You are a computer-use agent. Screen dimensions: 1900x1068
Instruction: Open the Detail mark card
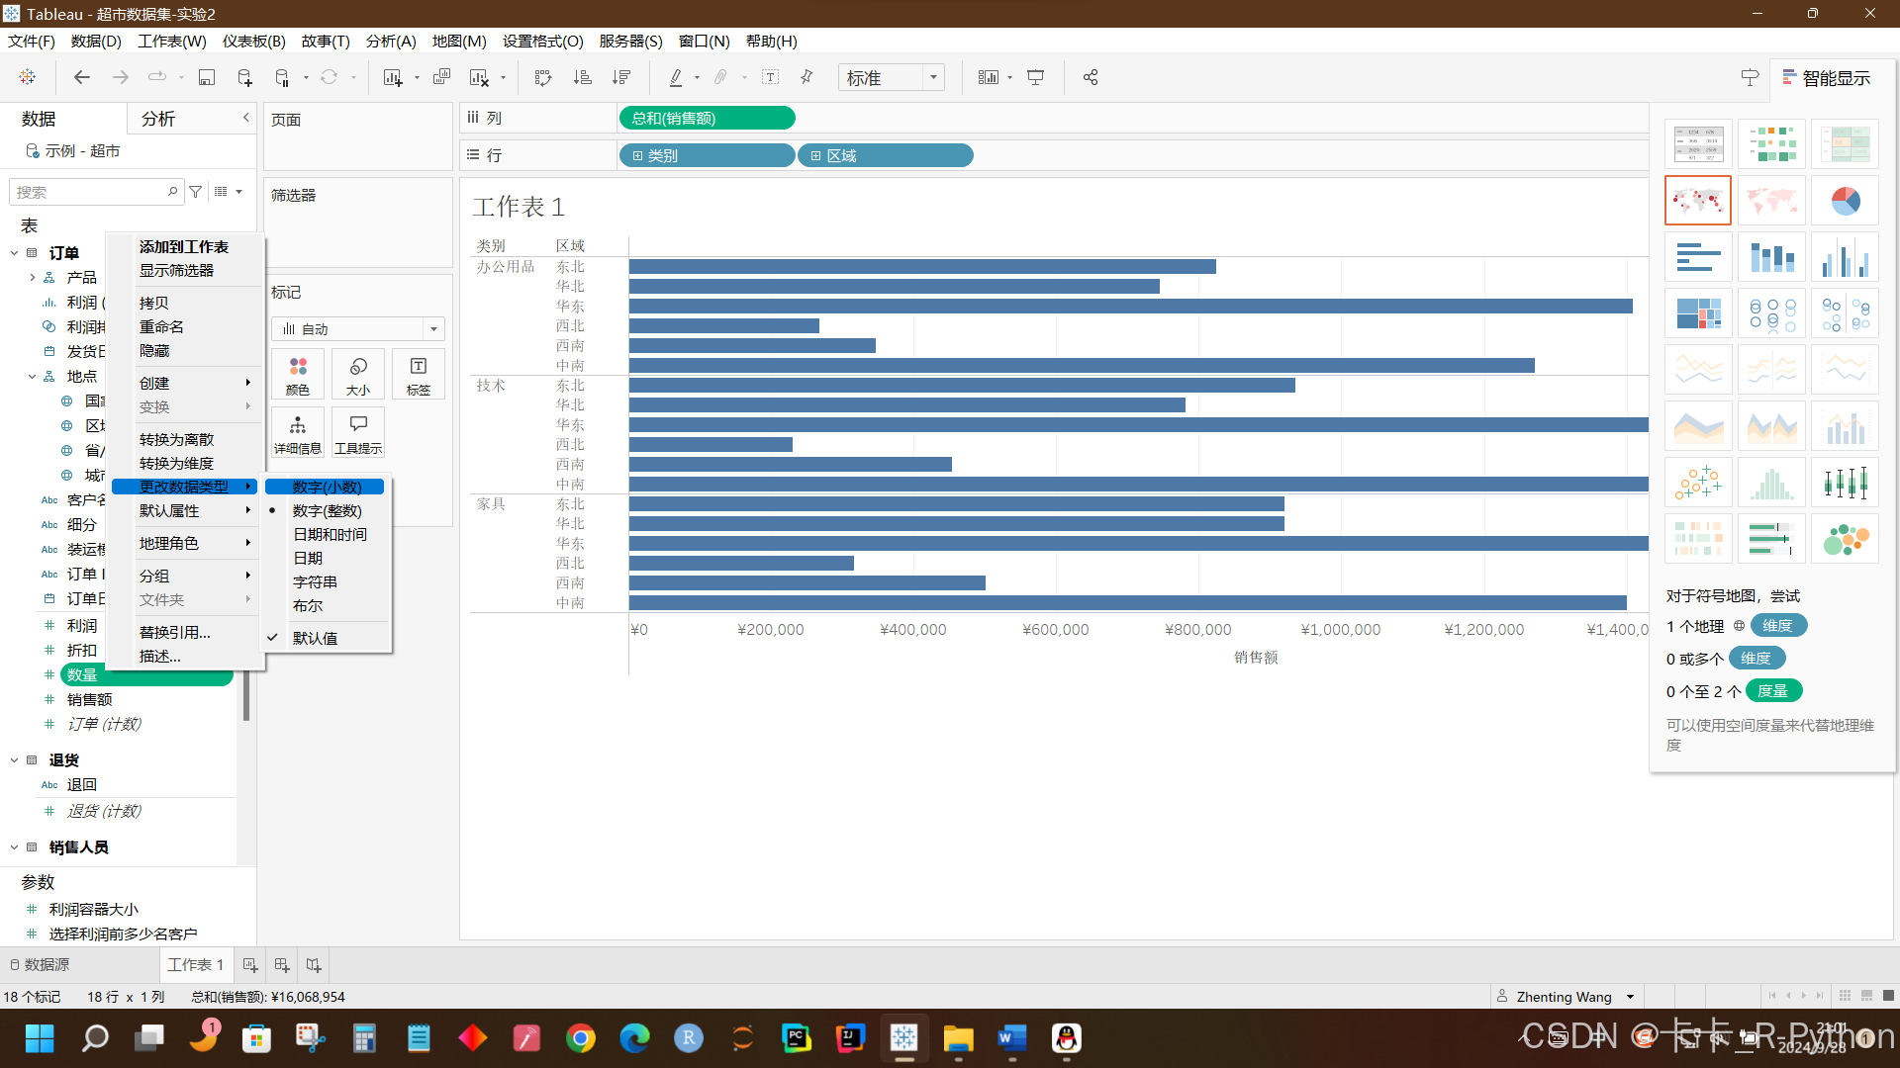[x=298, y=433]
